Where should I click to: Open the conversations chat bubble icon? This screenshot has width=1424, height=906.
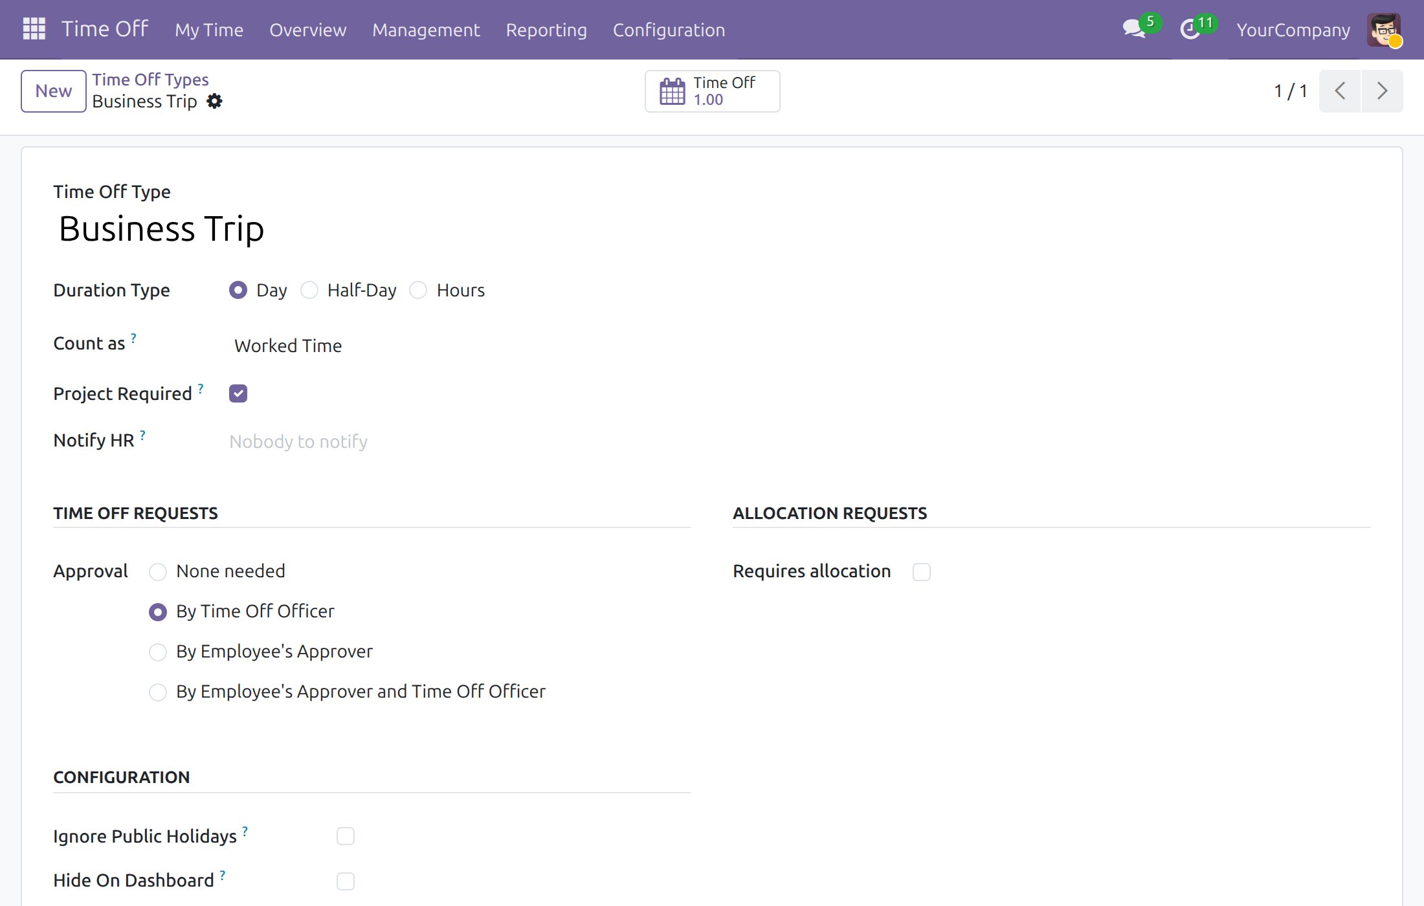point(1134,29)
